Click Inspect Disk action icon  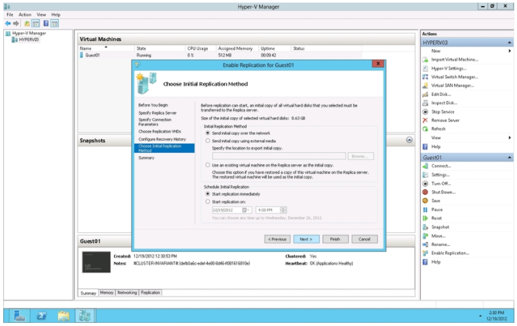point(425,103)
